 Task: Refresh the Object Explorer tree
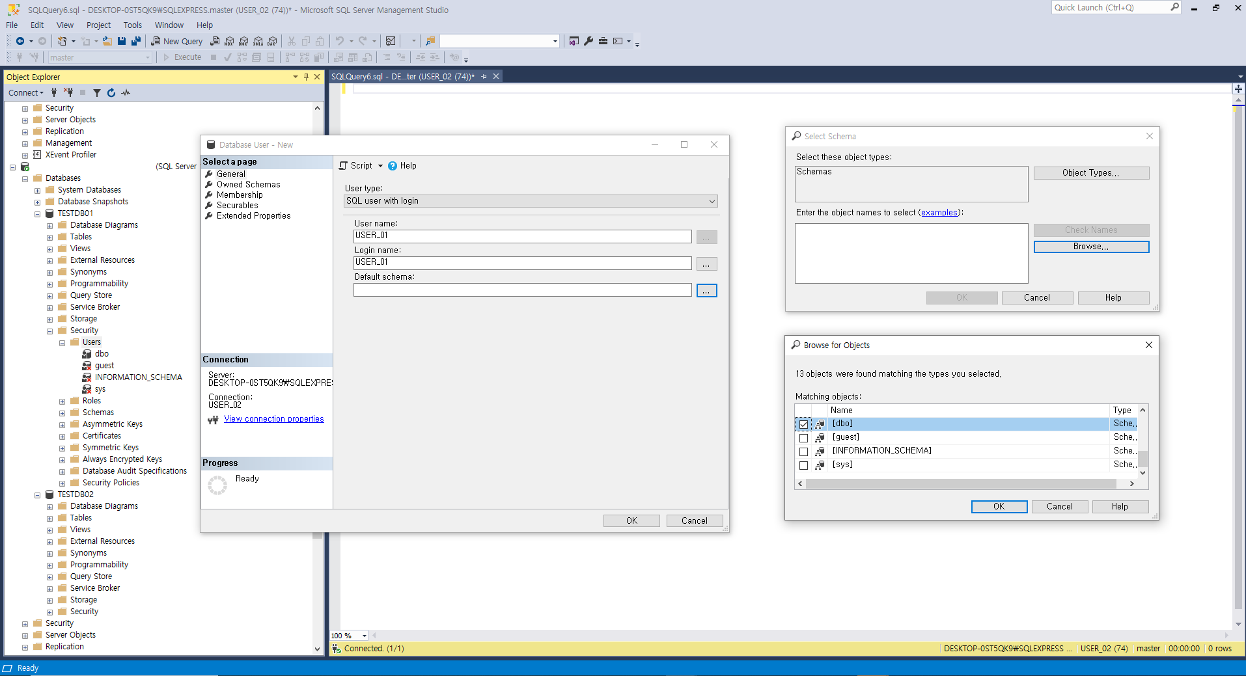pos(111,92)
